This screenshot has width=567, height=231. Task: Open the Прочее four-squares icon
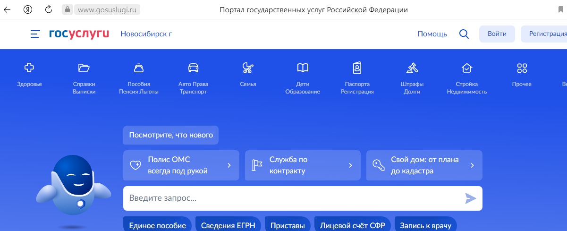point(522,68)
